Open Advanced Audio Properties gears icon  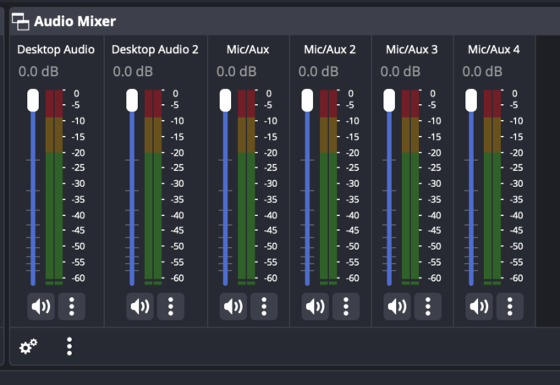click(29, 346)
